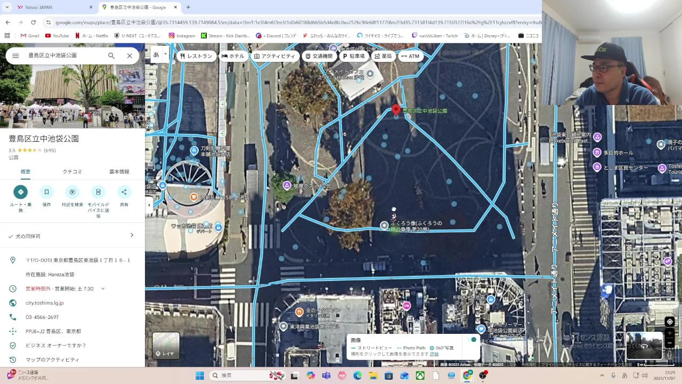Click the red 豊島区立中池袋公園 map pin

[x=396, y=110]
